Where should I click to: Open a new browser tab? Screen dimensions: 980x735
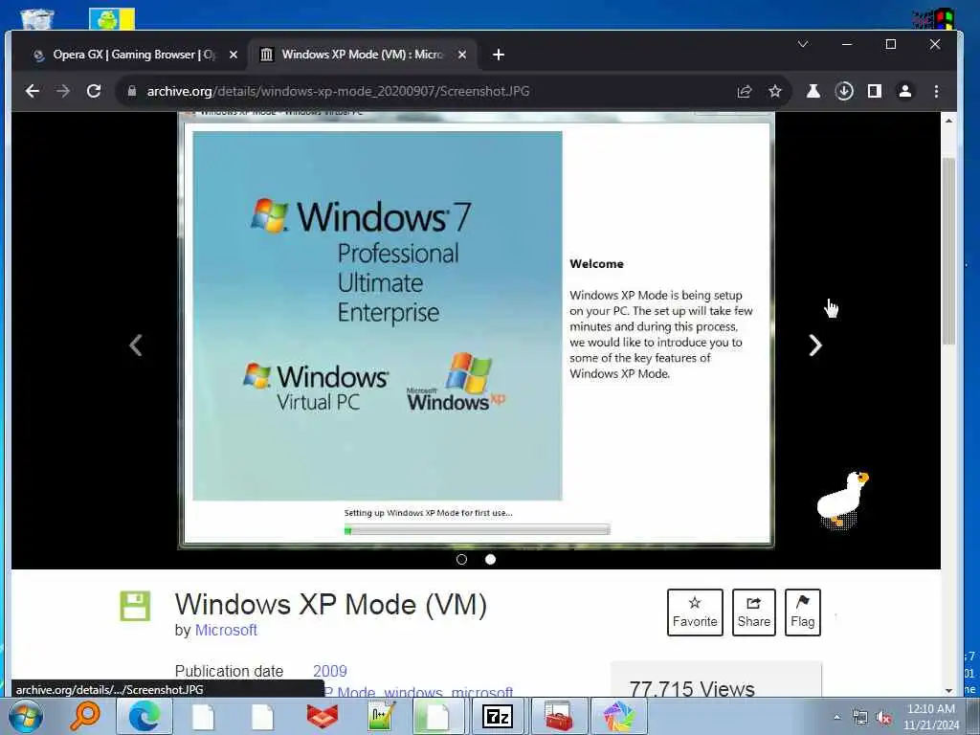pos(498,55)
